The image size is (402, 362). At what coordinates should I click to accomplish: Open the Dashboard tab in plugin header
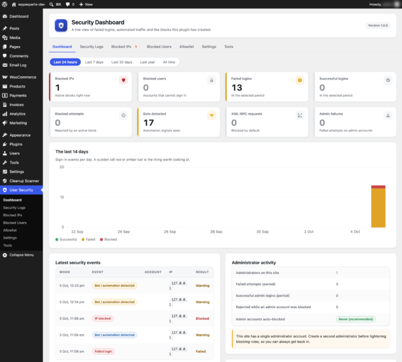62,47
